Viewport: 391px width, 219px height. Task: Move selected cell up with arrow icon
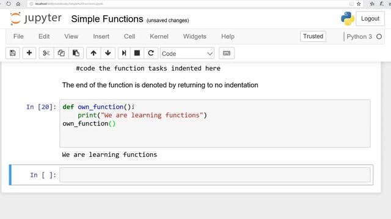coord(93,53)
